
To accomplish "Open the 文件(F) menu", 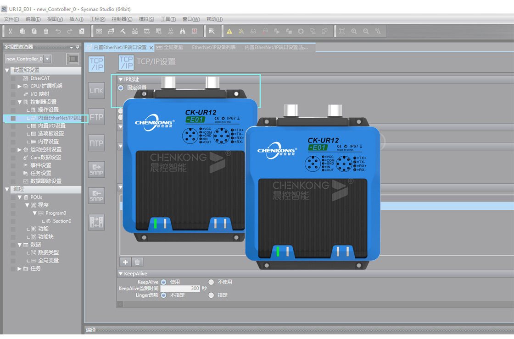I will (x=11, y=19).
